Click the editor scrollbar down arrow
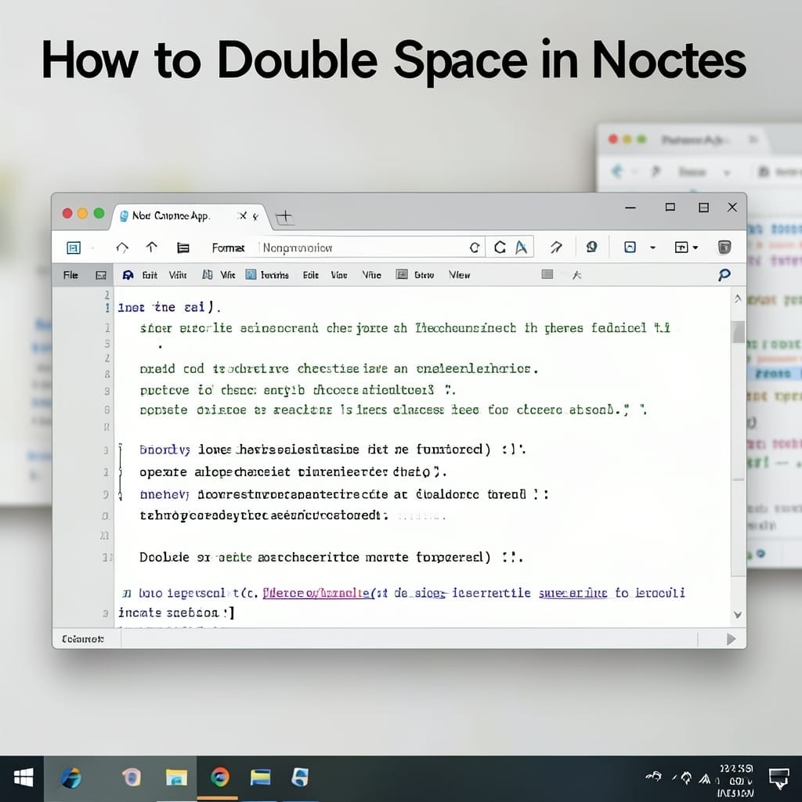Viewport: 802px width, 802px height. 738,614
